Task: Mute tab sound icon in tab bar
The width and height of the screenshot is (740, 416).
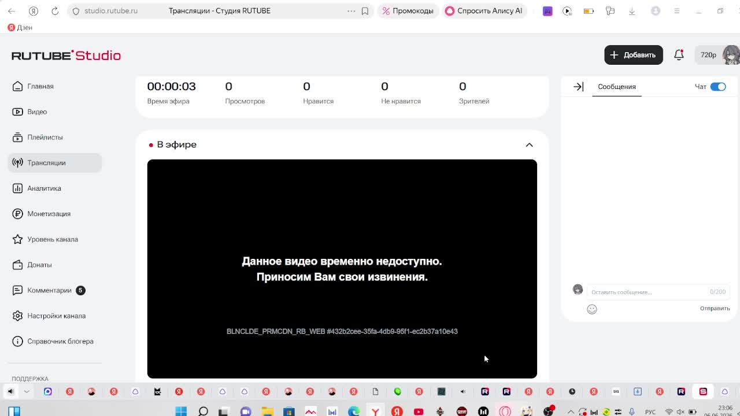Action: coord(10,392)
